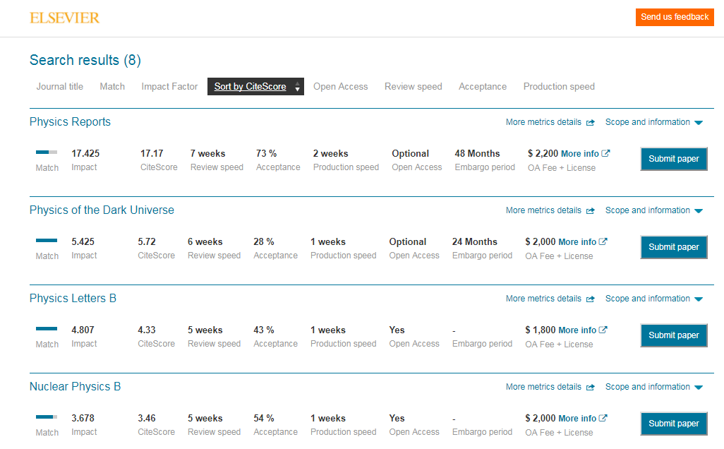Image resolution: width=724 pixels, height=449 pixels.
Task: Click the Search results (8) heading
Action: tap(85, 60)
